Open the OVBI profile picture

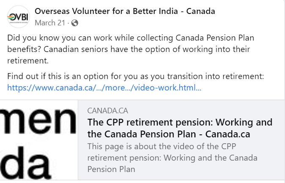18,17
